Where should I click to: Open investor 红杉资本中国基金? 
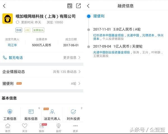click(108, 35)
